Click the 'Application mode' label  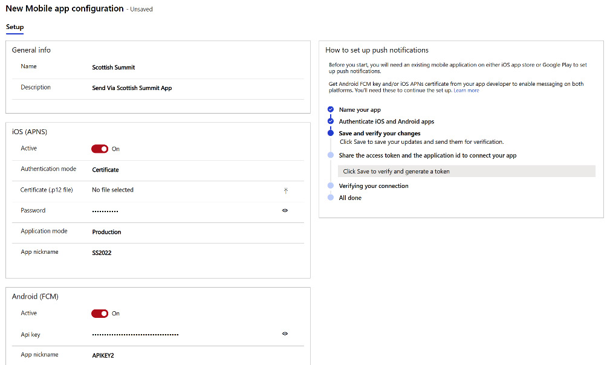pyautogui.click(x=44, y=231)
